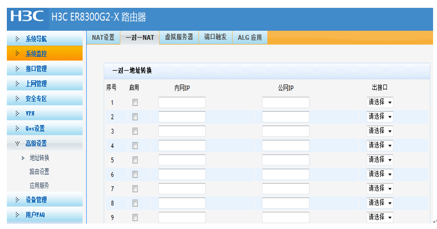Open the 端口触发 tab
437x229 pixels.
pos(215,37)
